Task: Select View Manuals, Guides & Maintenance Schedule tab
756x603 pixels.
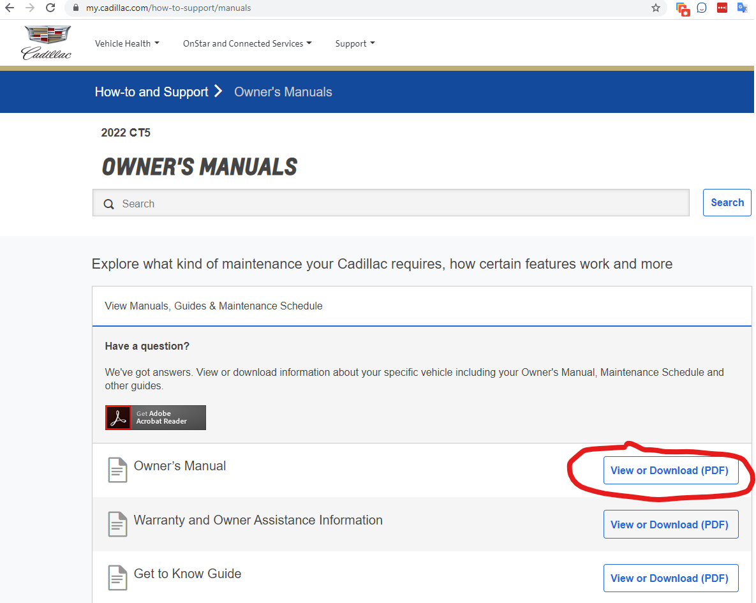Action: [x=214, y=306]
